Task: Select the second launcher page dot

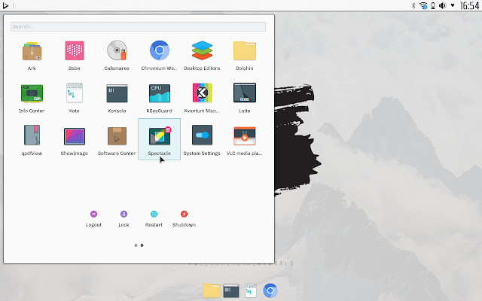Action: point(142,245)
